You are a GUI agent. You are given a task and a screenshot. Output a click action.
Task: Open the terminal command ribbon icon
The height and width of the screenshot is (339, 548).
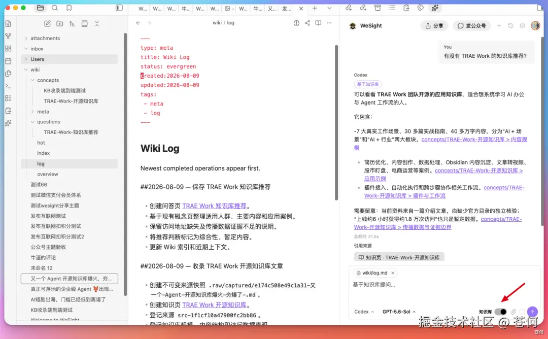tap(9, 86)
